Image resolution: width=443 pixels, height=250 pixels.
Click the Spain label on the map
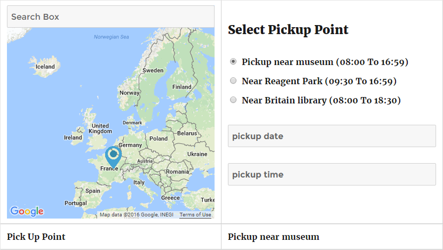(93, 191)
